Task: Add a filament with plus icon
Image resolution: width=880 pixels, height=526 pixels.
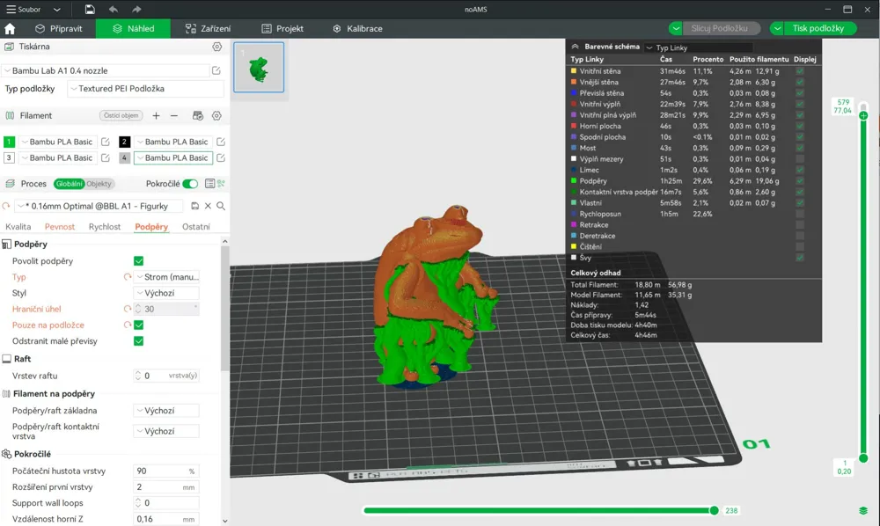Action: tap(156, 115)
